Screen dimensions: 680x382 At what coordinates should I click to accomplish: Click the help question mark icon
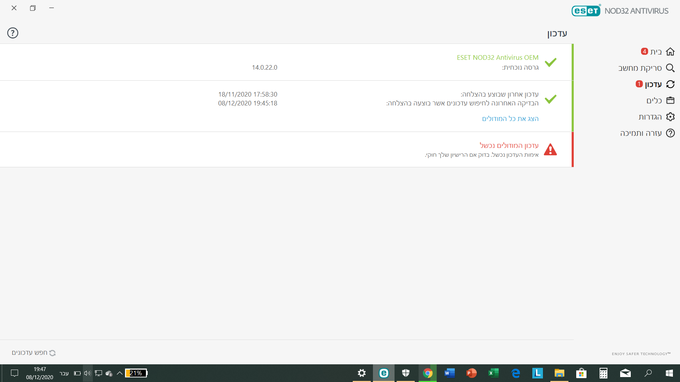coord(13,33)
